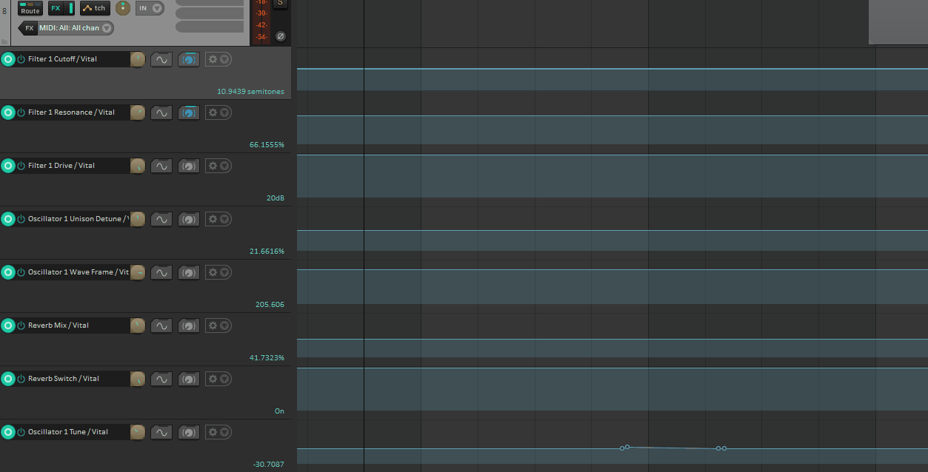The width and height of the screenshot is (928, 472).
Task: Open envelope shape options for Filter 1 Cutoff
Action: 161,59
